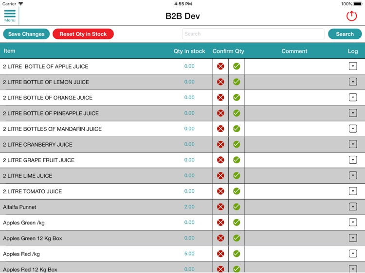Tap the battery indicator in status bar
This screenshot has height=273, width=365.
tap(358, 4)
